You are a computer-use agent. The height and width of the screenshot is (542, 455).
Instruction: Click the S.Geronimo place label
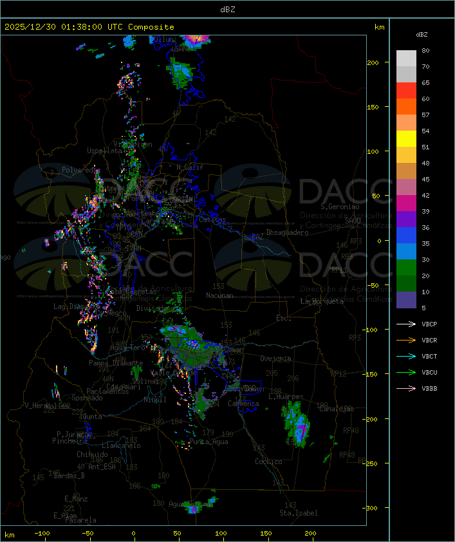pos(340,207)
